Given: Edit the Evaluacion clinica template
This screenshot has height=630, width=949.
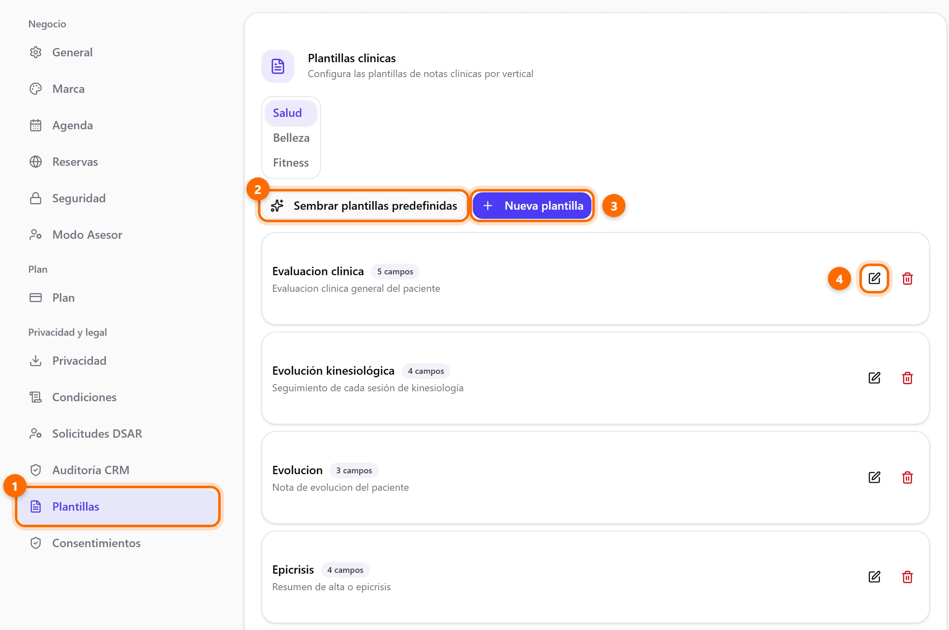Looking at the screenshot, I should coord(874,279).
